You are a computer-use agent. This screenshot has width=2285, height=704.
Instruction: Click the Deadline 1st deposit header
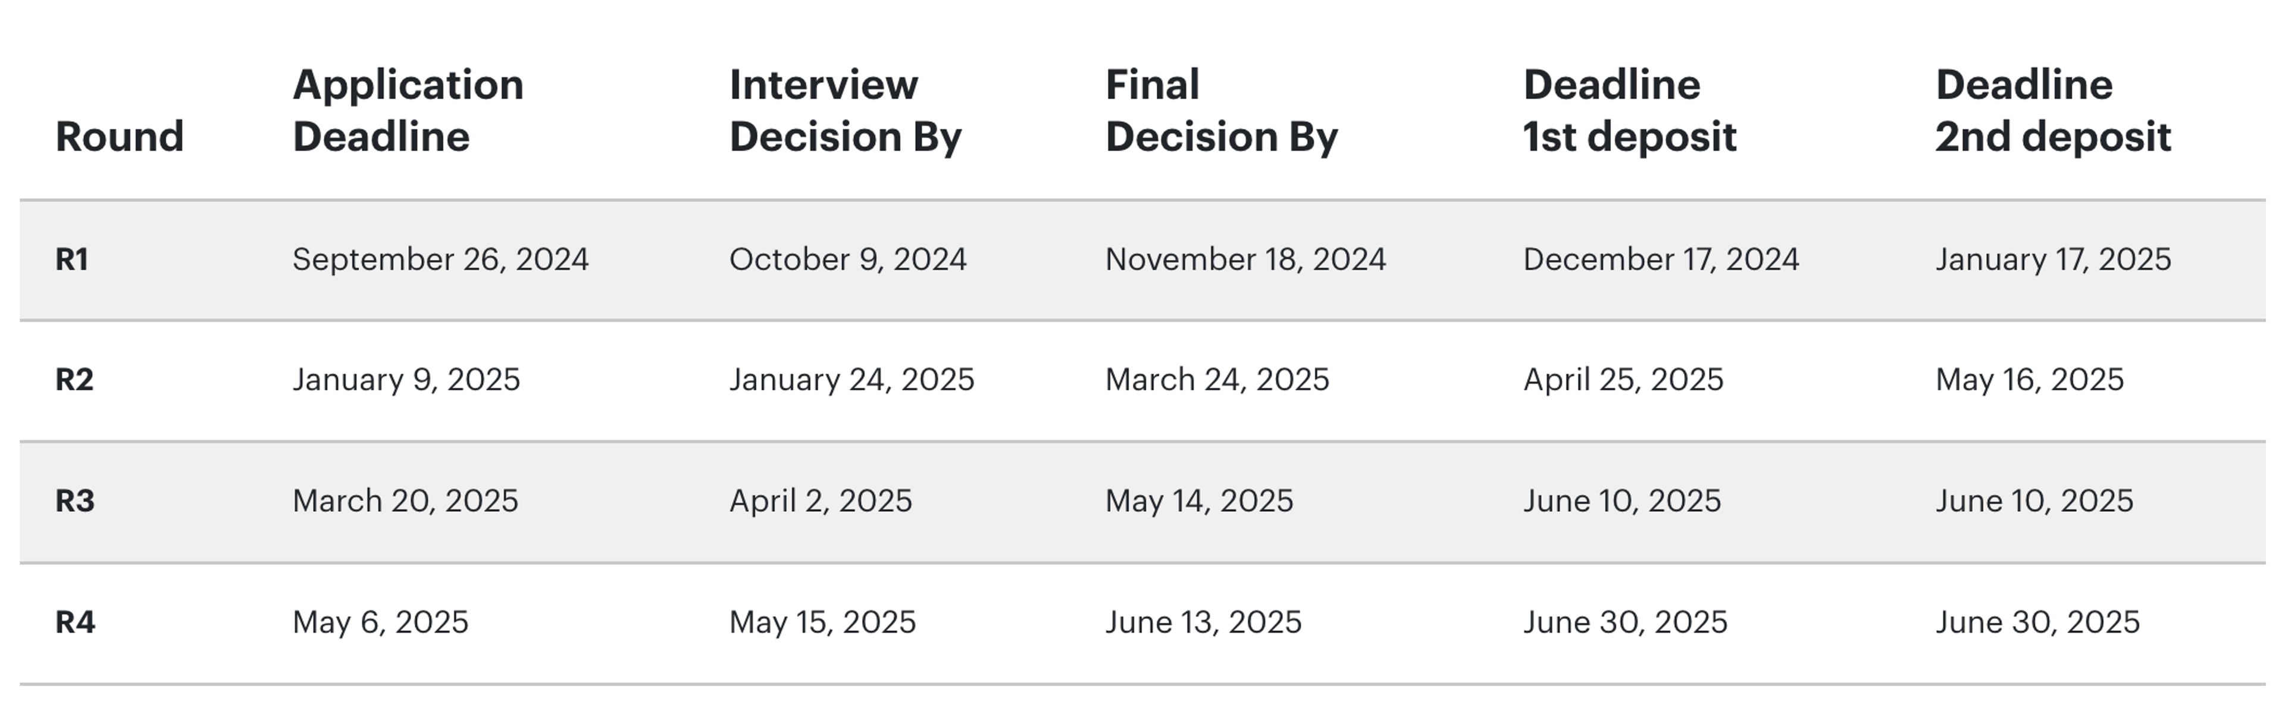click(1629, 111)
